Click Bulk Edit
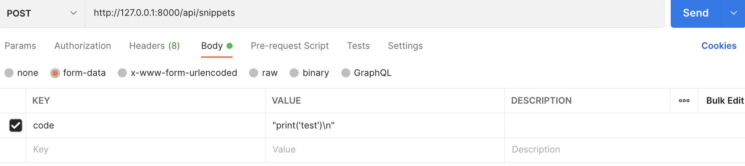The width and height of the screenshot is (745, 166). point(724,101)
